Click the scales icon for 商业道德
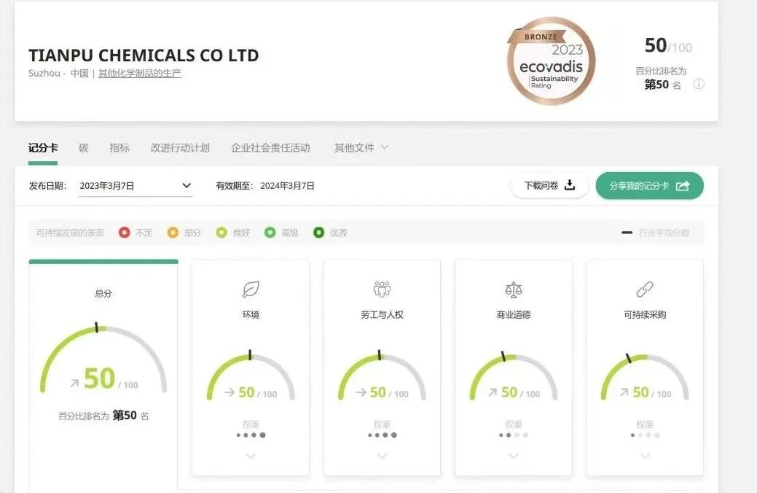This screenshot has width=757, height=493. click(x=513, y=289)
